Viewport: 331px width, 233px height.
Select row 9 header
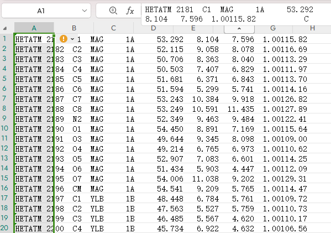coord(4,118)
